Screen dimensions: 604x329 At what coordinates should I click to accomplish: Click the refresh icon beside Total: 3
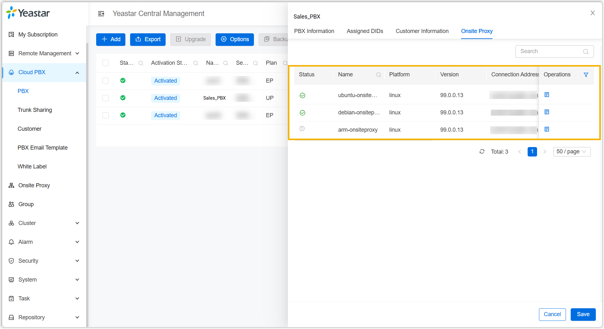point(482,152)
